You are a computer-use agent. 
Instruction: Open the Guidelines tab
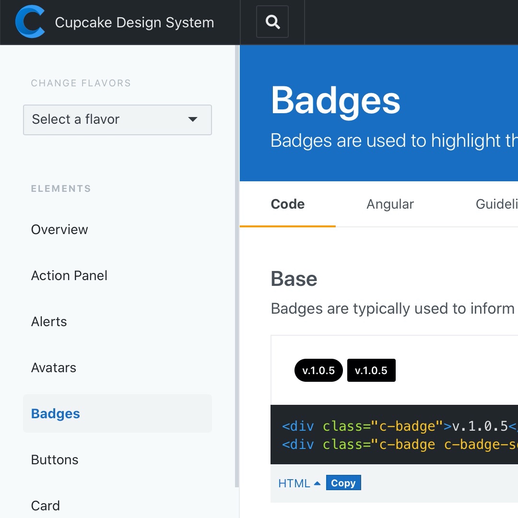496,204
